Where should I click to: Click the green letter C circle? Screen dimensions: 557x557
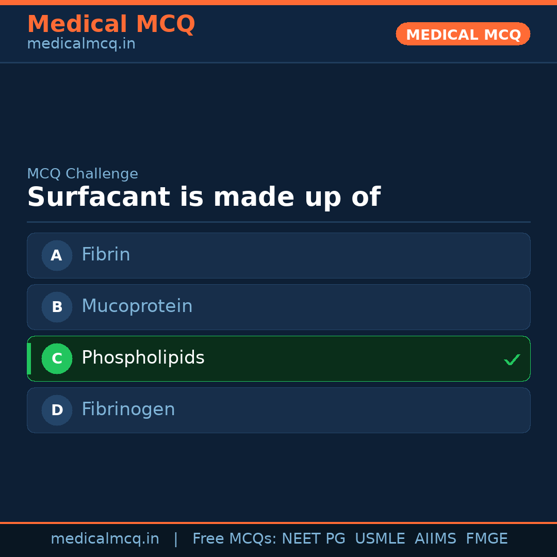57,358
